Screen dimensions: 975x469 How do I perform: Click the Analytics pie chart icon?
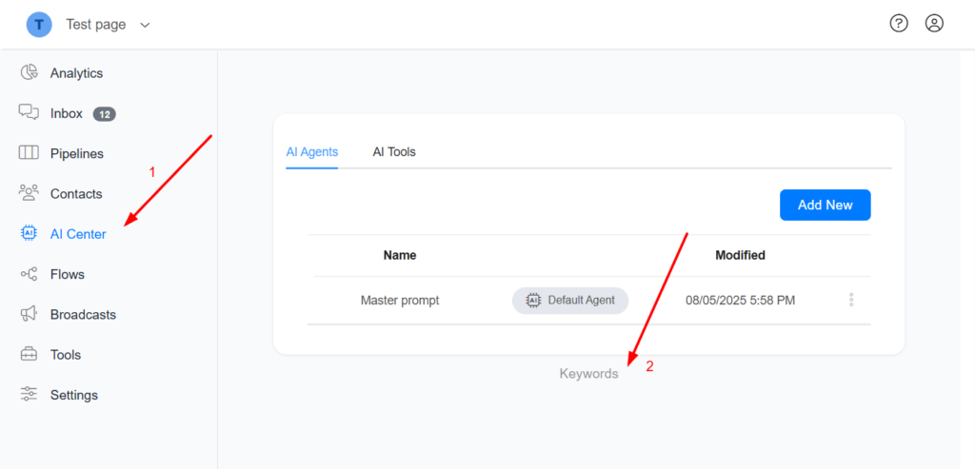(x=29, y=72)
